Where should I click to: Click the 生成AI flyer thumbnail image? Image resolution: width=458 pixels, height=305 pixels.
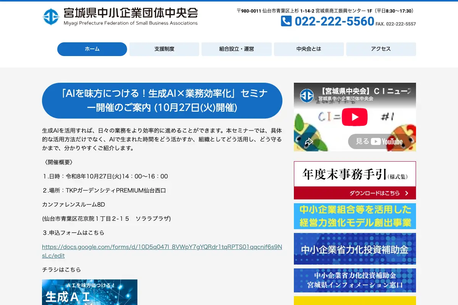click(90, 292)
